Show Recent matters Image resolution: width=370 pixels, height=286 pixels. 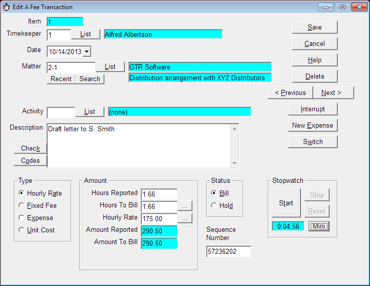(61, 79)
